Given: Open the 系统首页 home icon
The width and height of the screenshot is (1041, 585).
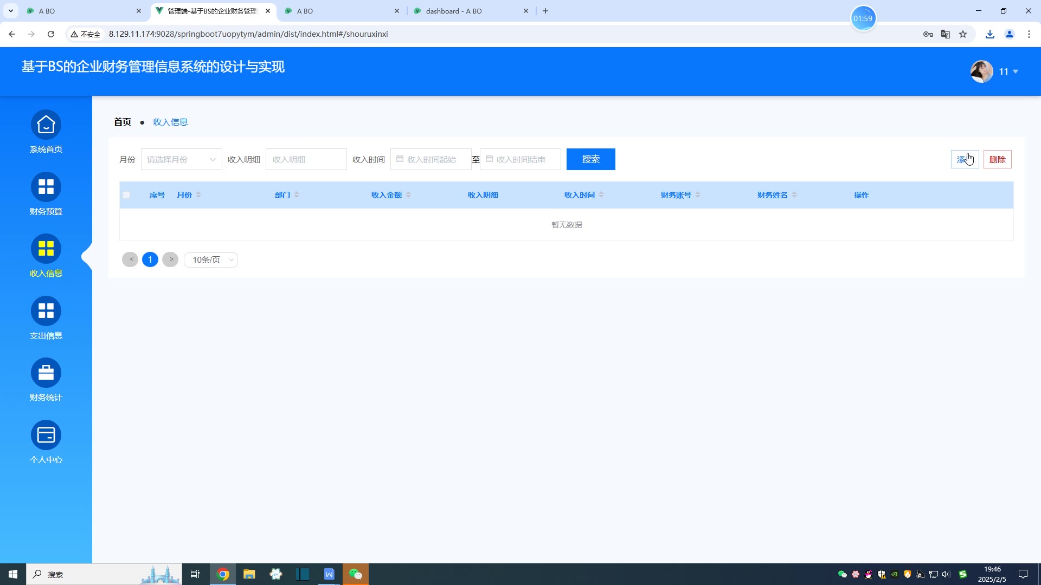Looking at the screenshot, I should pos(46,125).
